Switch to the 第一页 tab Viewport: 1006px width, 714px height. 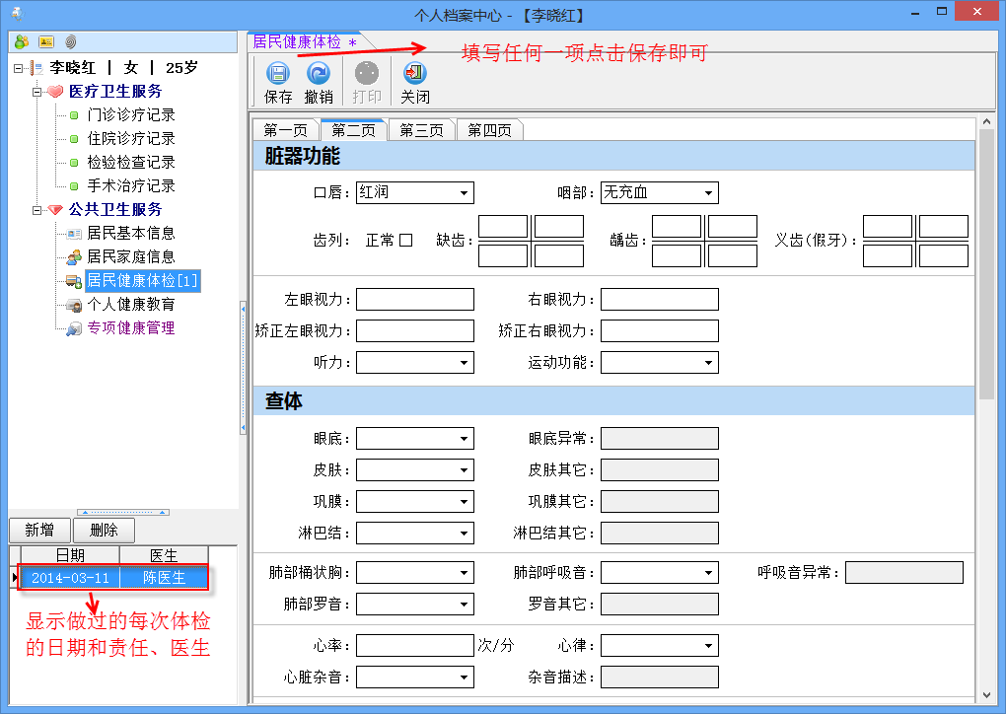(285, 130)
